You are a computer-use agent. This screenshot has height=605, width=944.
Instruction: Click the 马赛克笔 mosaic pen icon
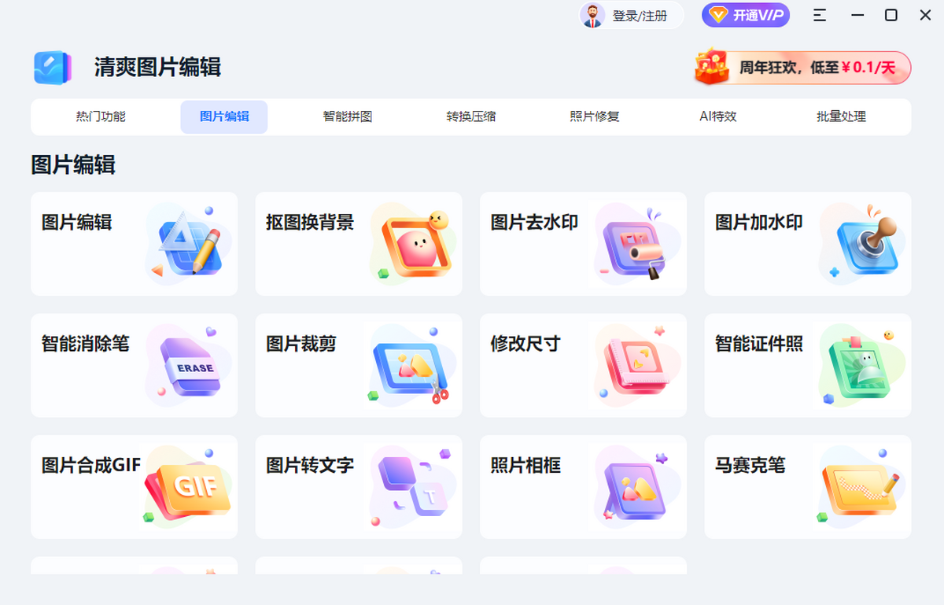pos(861,486)
